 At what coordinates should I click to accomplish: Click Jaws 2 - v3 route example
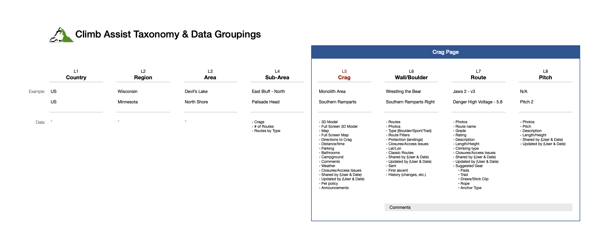(464, 91)
